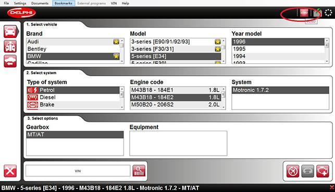Click the Engine code list scroll-down arrow
This screenshot has height=192, width=335.
[224, 107]
